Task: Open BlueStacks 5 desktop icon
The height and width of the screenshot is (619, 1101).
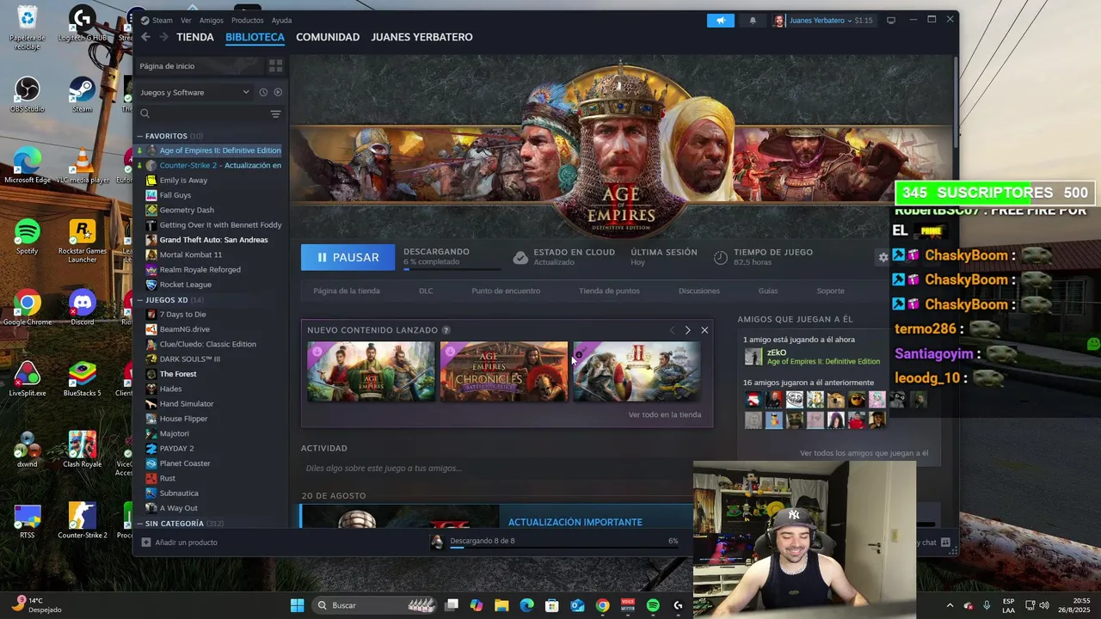Action: (83, 378)
